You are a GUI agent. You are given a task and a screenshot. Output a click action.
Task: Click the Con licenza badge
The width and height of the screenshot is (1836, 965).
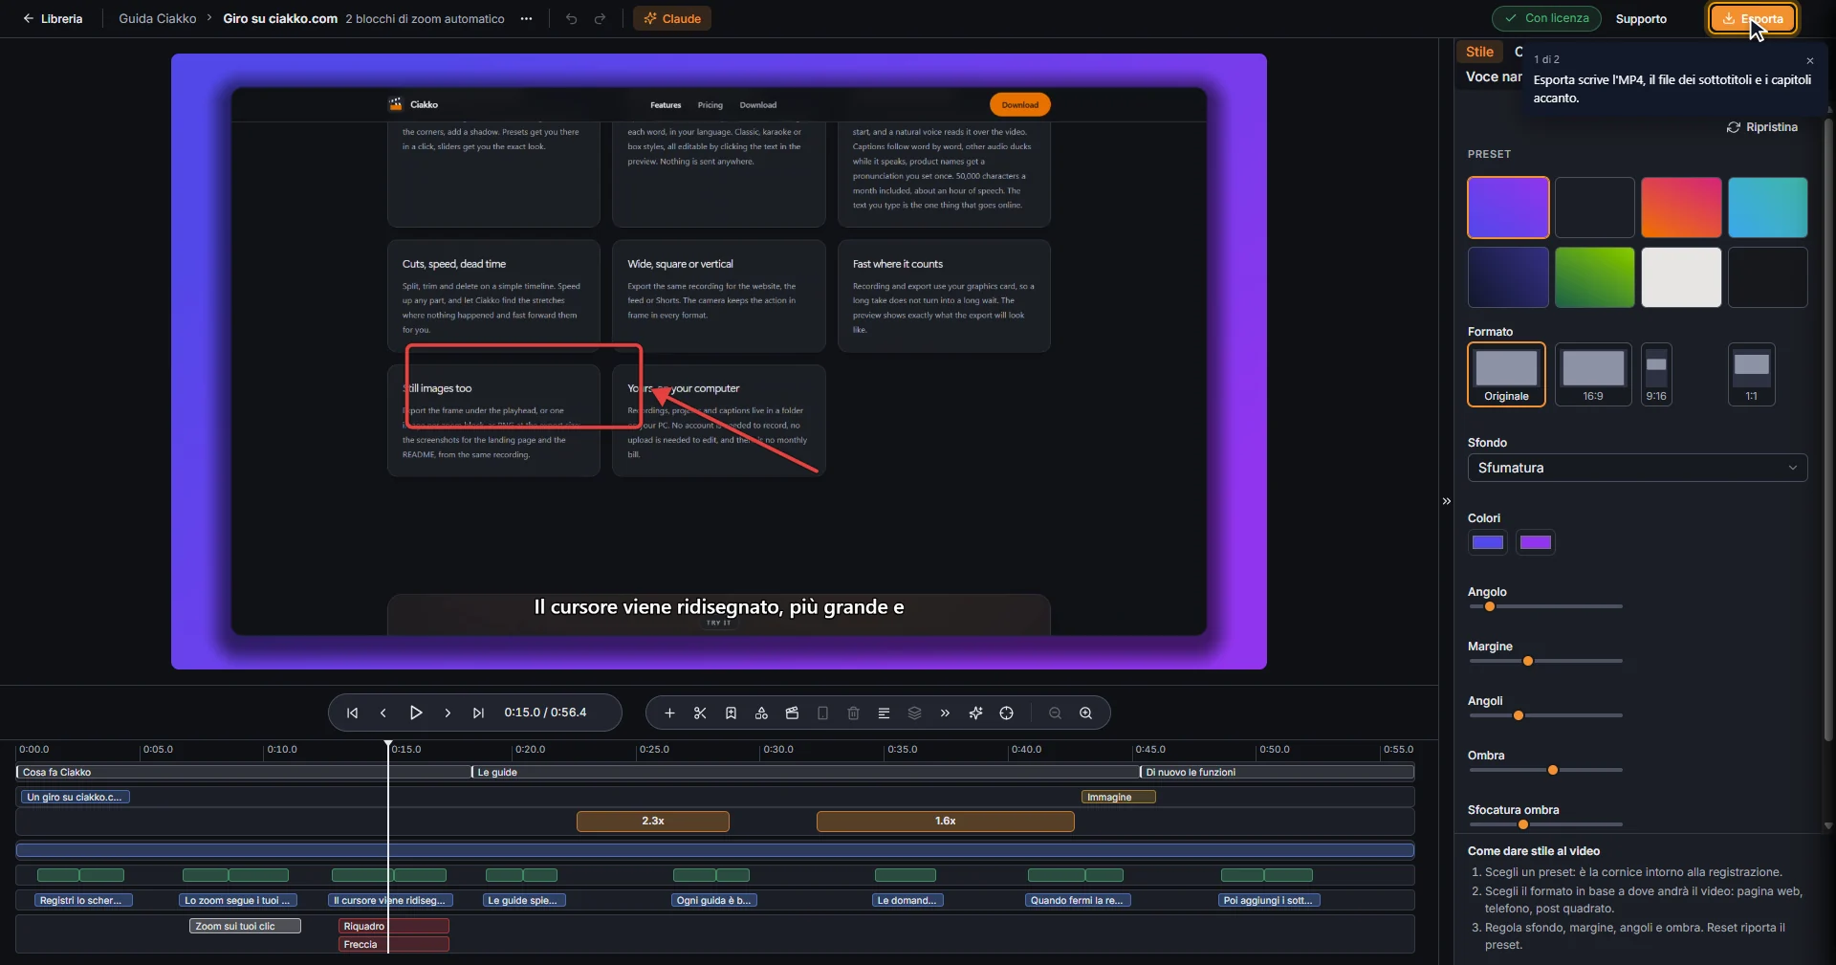coord(1546,18)
